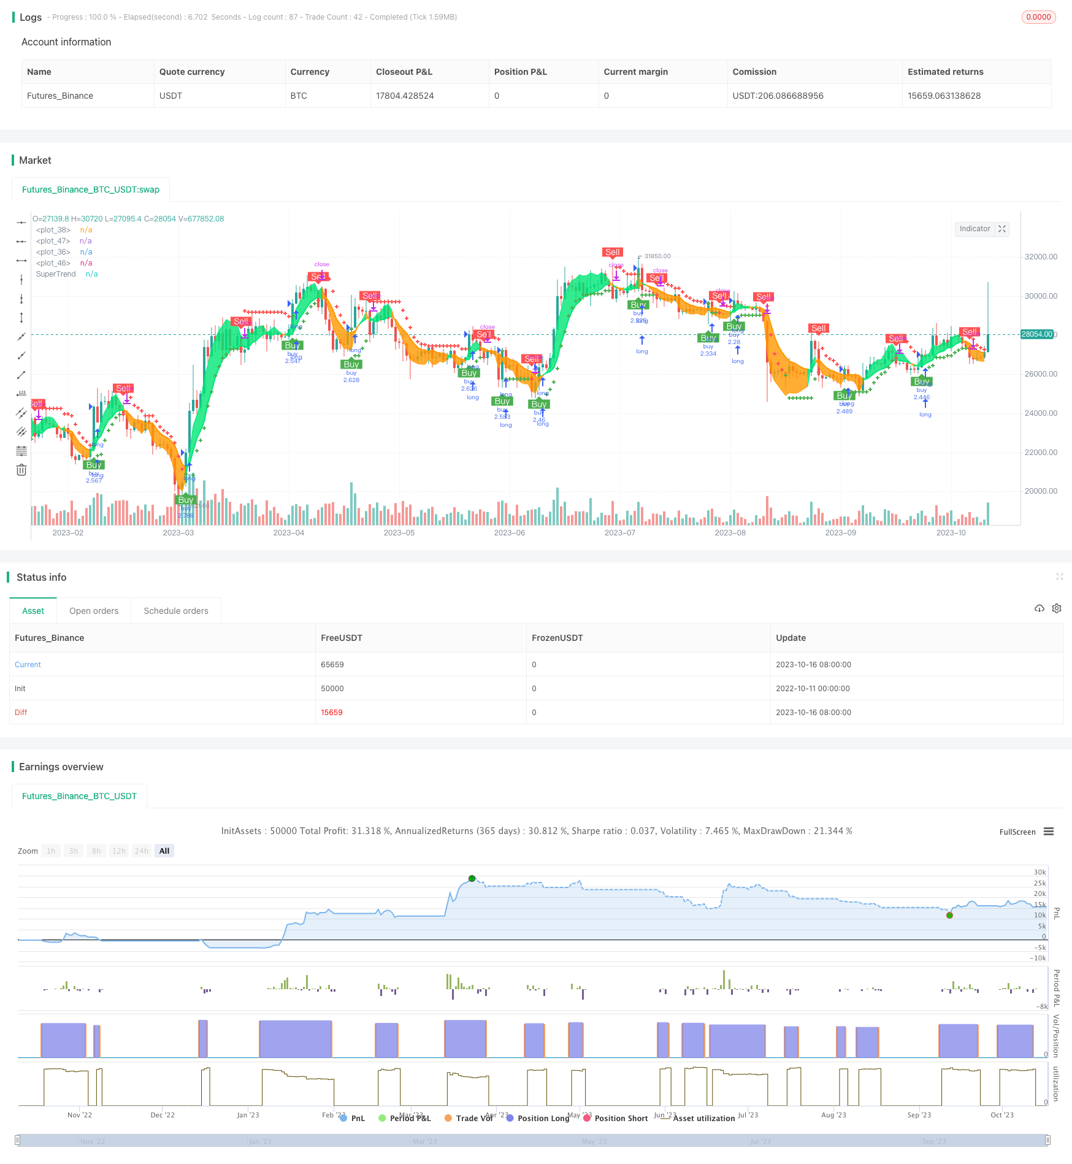
Task: Click the trash icon to remove drawings
Action: tap(21, 470)
